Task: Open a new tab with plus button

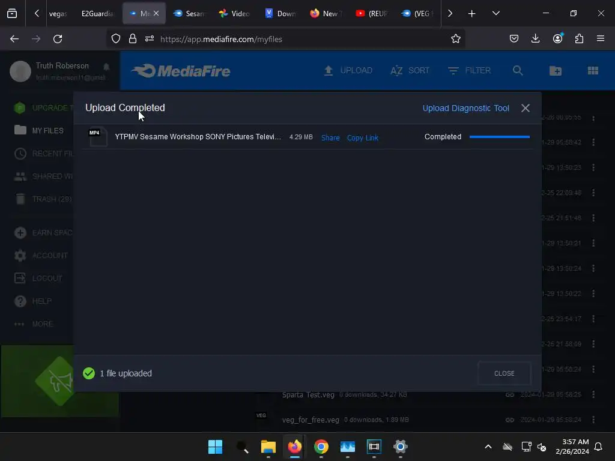Action: [472, 14]
